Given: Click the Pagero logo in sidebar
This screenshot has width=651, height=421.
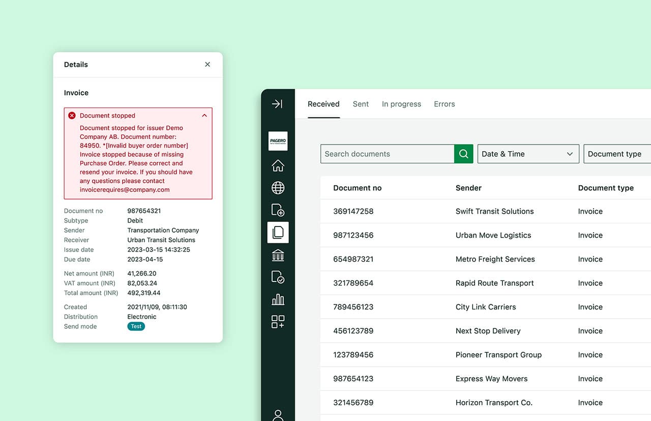Looking at the screenshot, I should tap(278, 141).
